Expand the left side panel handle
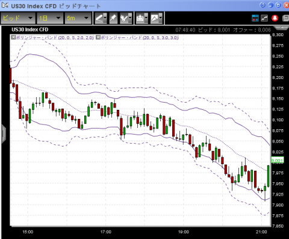 pyautogui.click(x=4, y=134)
